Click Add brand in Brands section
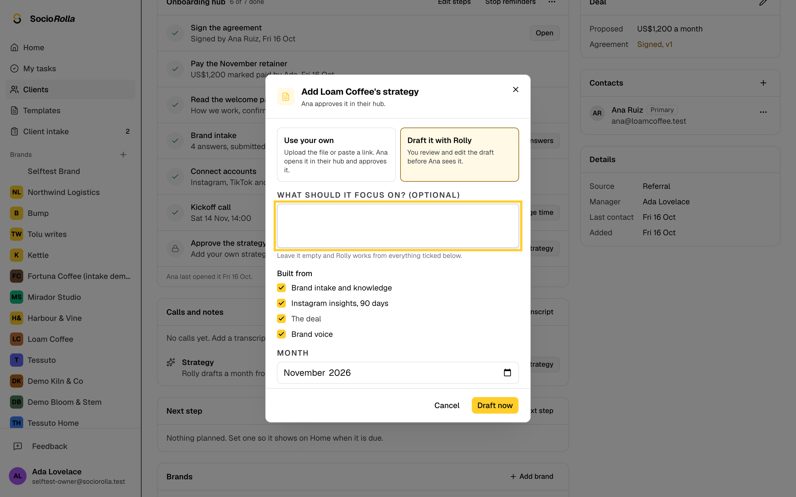The height and width of the screenshot is (497, 796). pos(531,476)
